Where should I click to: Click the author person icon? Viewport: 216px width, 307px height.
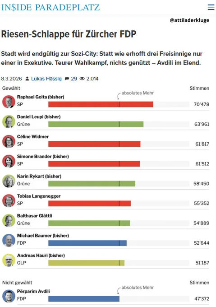coord(28,79)
